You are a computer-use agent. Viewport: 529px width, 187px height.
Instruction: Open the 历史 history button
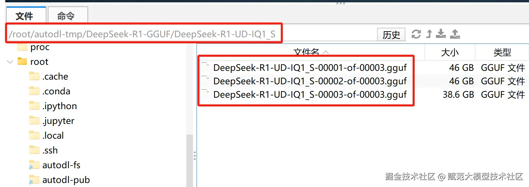[x=391, y=34]
